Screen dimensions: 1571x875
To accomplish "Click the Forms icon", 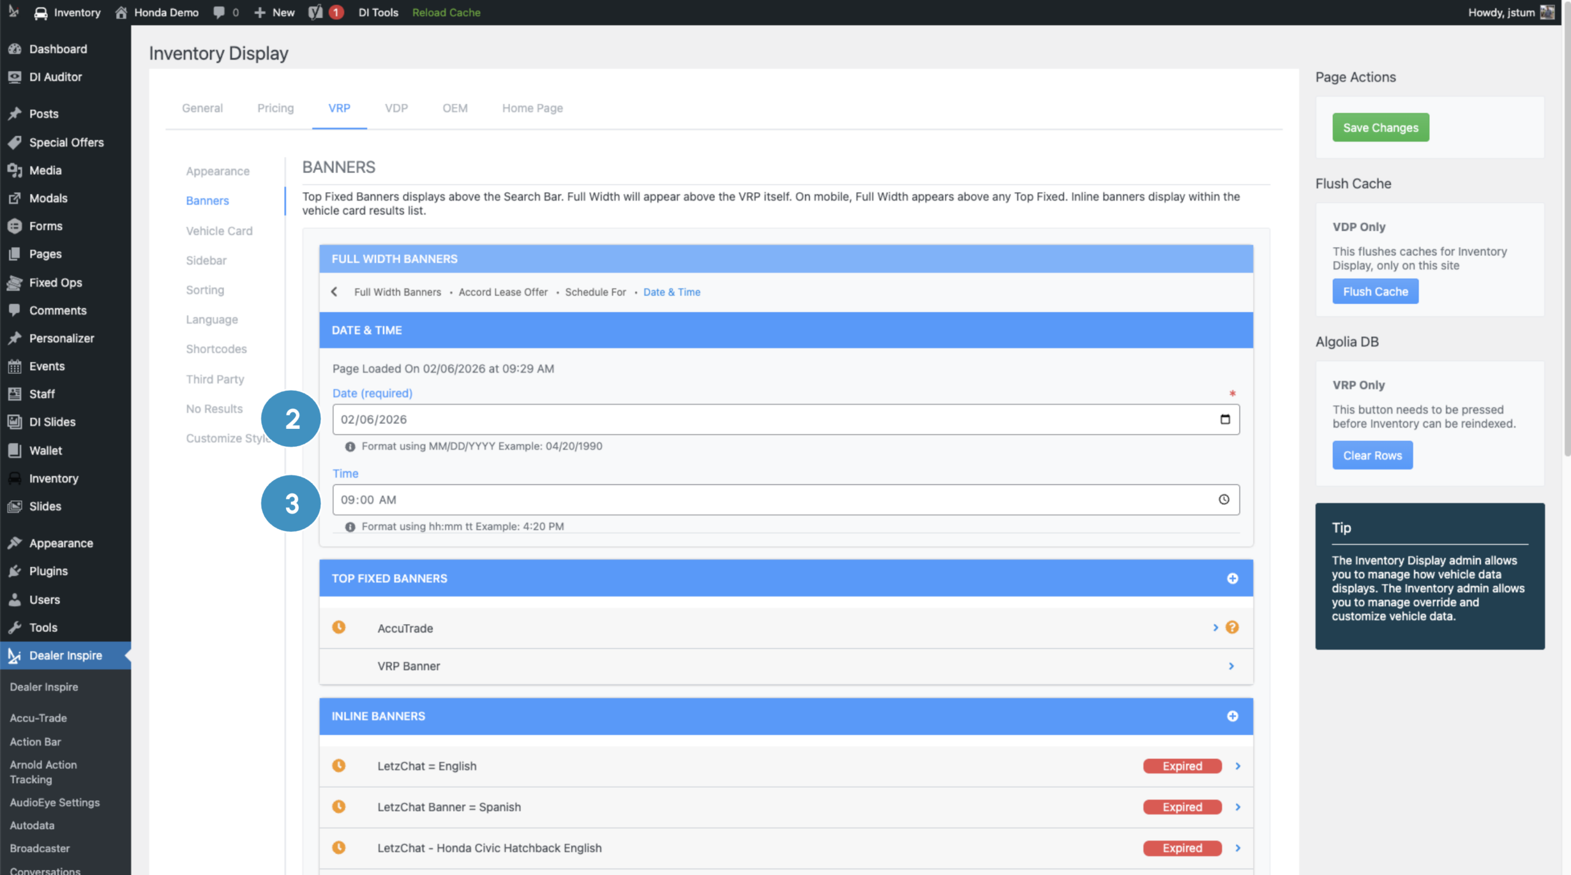I will [x=15, y=226].
